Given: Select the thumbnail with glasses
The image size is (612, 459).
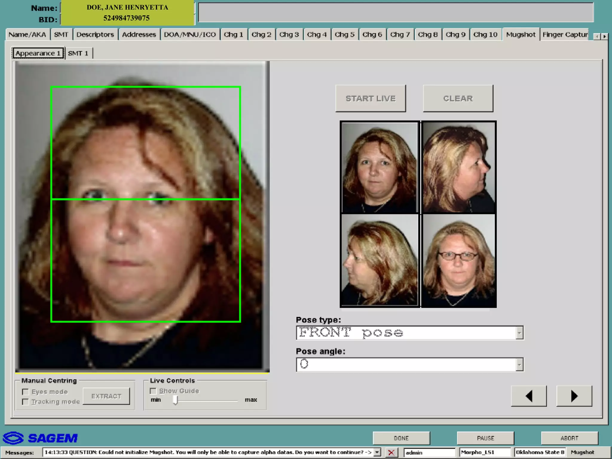Looking at the screenshot, I should tap(459, 261).
